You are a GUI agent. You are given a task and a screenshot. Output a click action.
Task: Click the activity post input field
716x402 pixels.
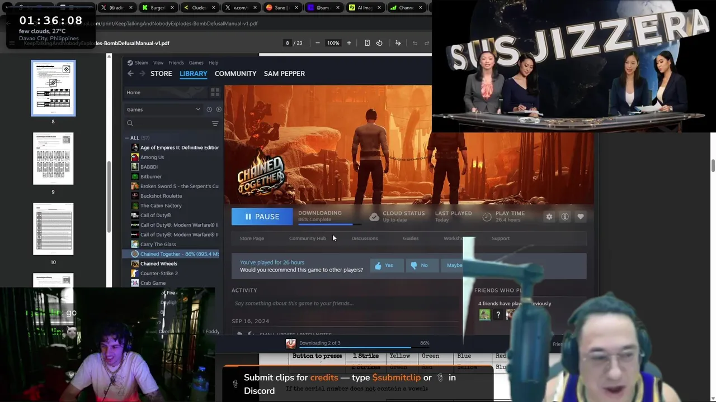tap(346, 303)
